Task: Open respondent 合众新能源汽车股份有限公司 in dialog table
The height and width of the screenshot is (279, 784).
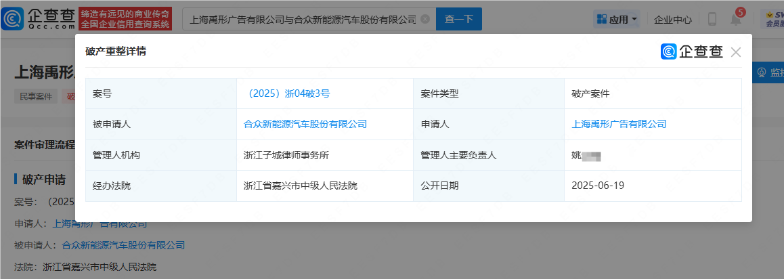Action: [305, 124]
